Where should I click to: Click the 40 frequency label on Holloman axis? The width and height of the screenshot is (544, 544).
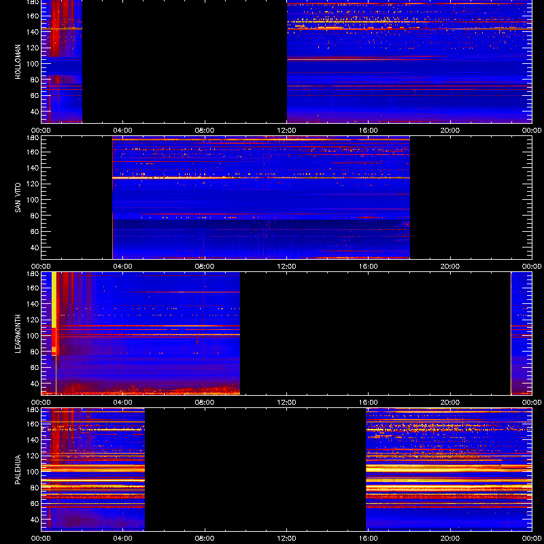click(35, 112)
